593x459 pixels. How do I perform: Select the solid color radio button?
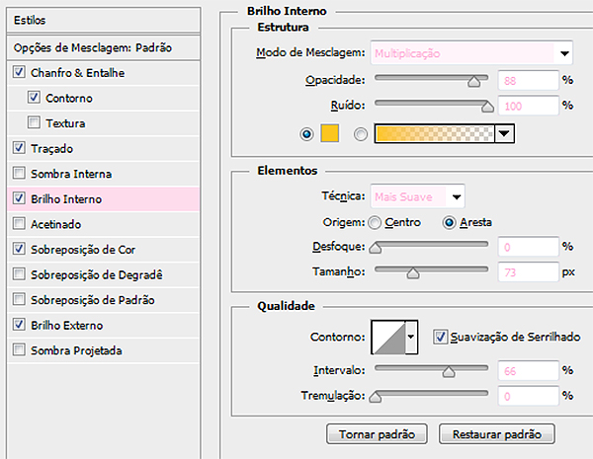(x=306, y=134)
